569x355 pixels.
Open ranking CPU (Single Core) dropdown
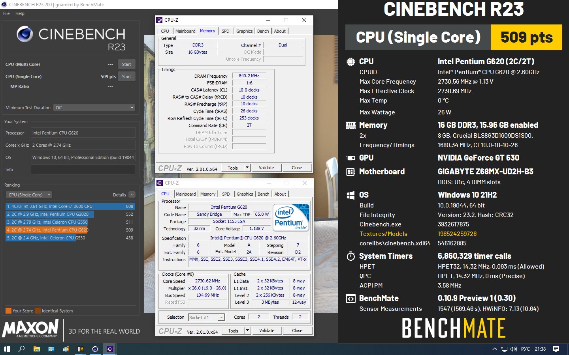point(29,195)
